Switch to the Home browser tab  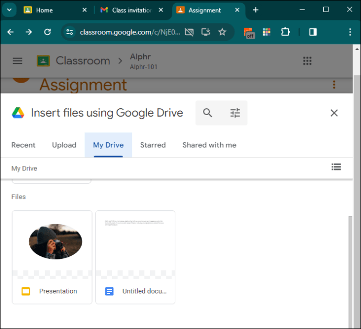click(55, 10)
